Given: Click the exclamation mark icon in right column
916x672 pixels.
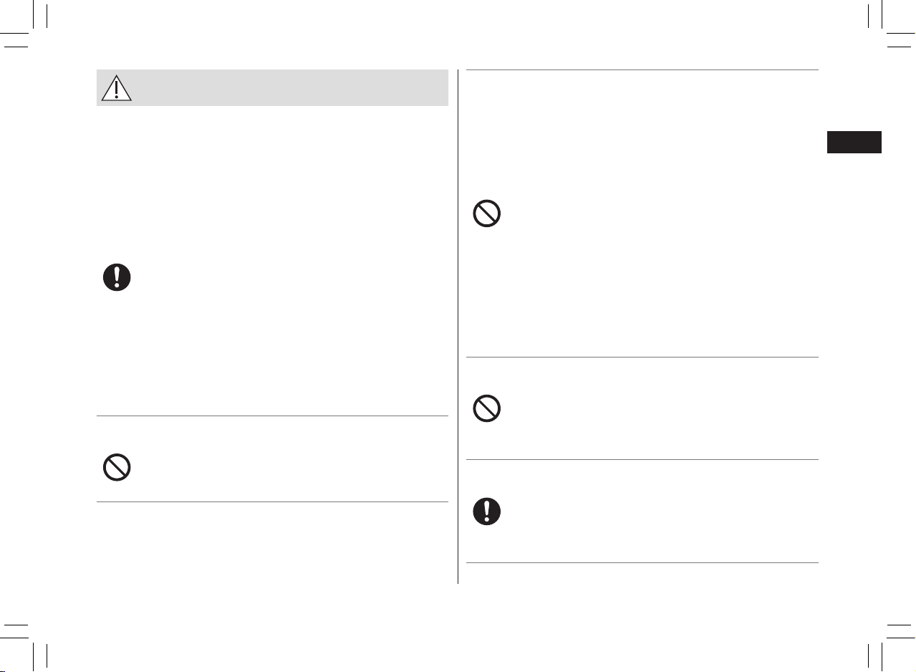Looking at the screenshot, I should tap(487, 512).
